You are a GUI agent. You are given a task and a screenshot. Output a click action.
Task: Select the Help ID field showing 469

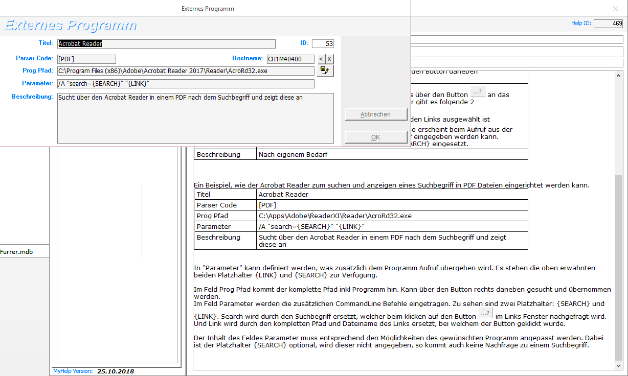click(x=608, y=24)
